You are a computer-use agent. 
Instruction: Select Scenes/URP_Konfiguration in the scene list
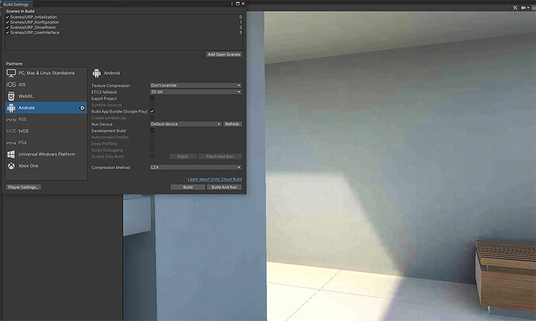pos(34,23)
